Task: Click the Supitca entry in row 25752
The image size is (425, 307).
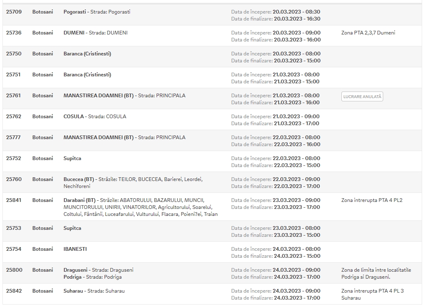Action: [73, 158]
